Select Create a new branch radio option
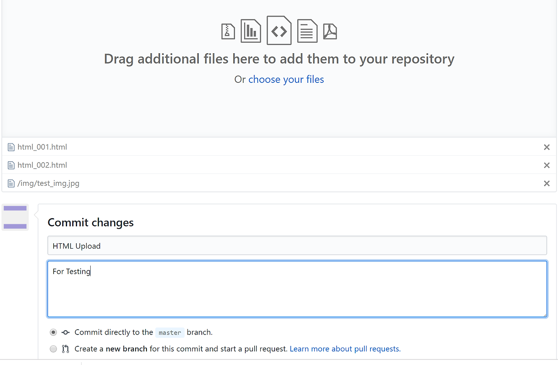 tap(53, 349)
